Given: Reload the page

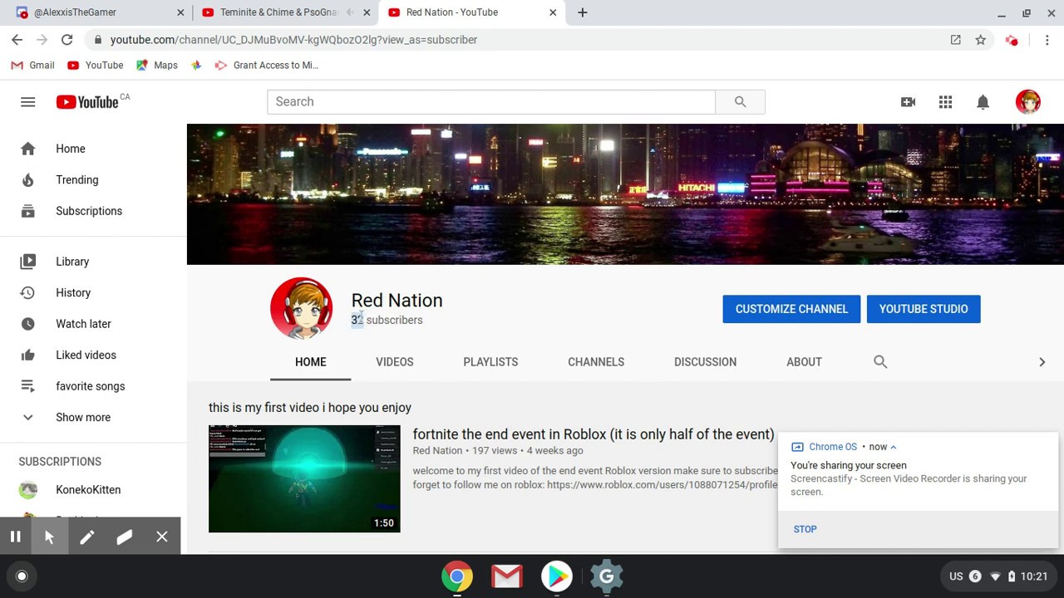Looking at the screenshot, I should click(66, 39).
